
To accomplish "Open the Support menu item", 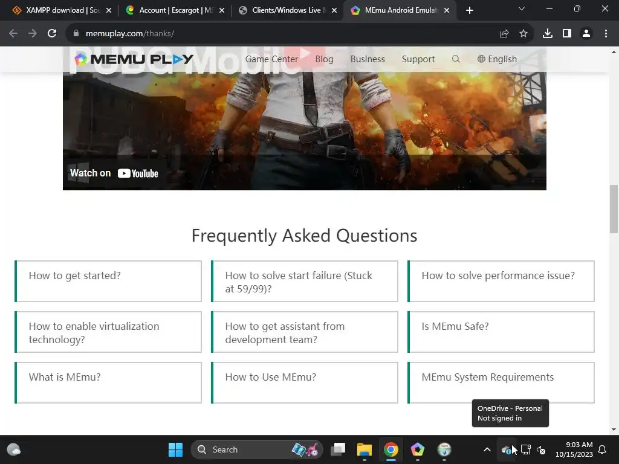I will click(x=418, y=59).
